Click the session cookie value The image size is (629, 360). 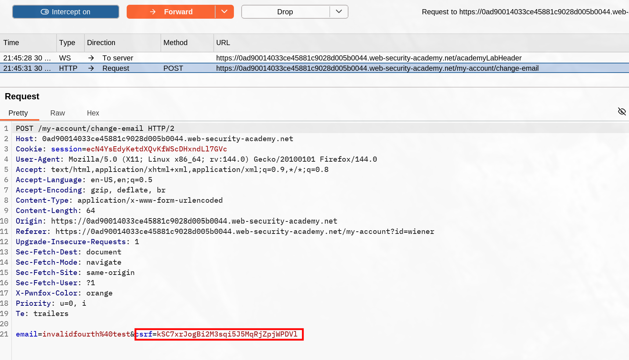157,149
